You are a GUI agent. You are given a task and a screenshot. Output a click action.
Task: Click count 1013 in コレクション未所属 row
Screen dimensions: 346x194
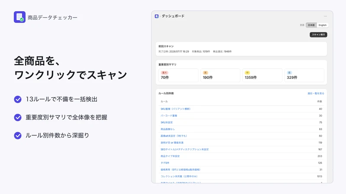pyautogui.click(x=320, y=176)
